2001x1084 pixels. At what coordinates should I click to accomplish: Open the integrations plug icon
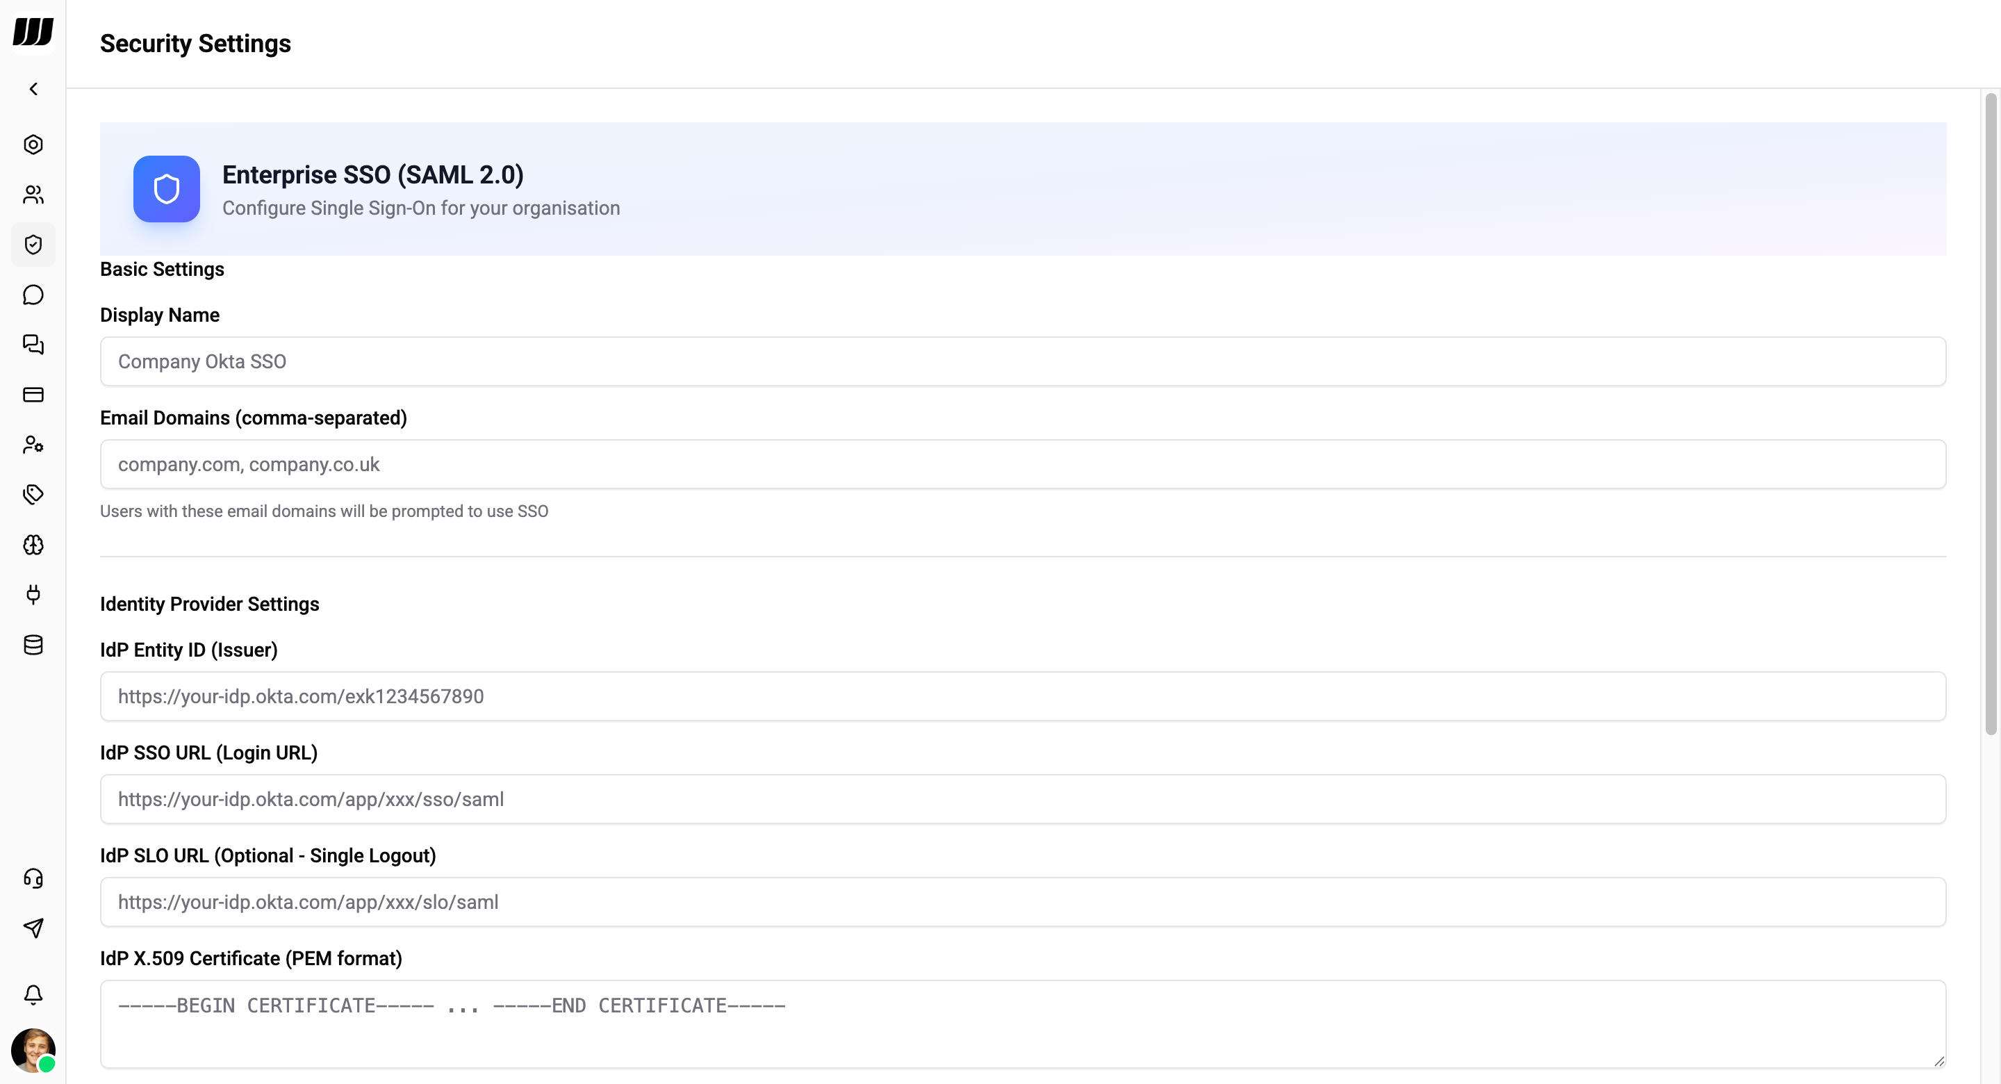[x=33, y=594]
